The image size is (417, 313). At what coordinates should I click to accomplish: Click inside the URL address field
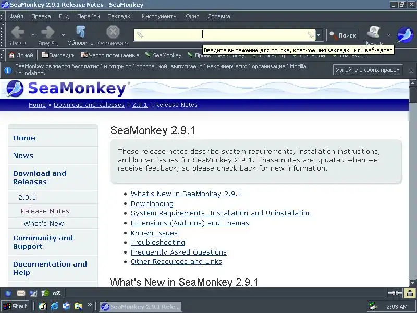coord(225,35)
